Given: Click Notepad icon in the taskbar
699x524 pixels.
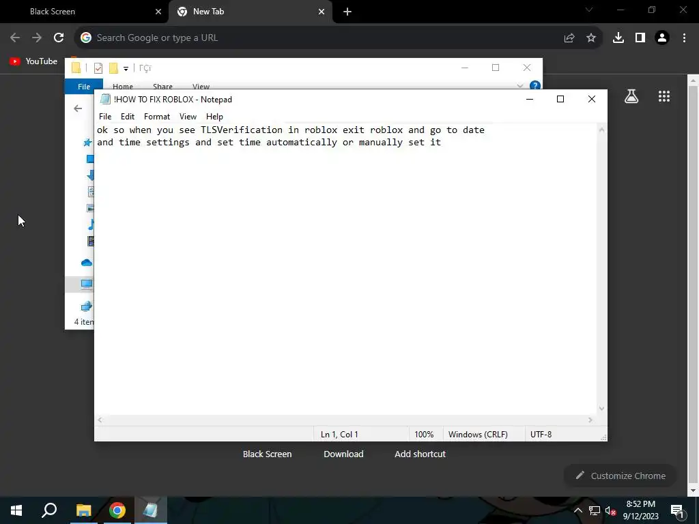Looking at the screenshot, I should pos(151,510).
